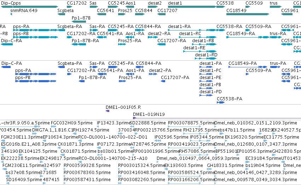Click the Pp1-87B-PA protein label
This screenshot has width=301, height=185.
(92, 78)
